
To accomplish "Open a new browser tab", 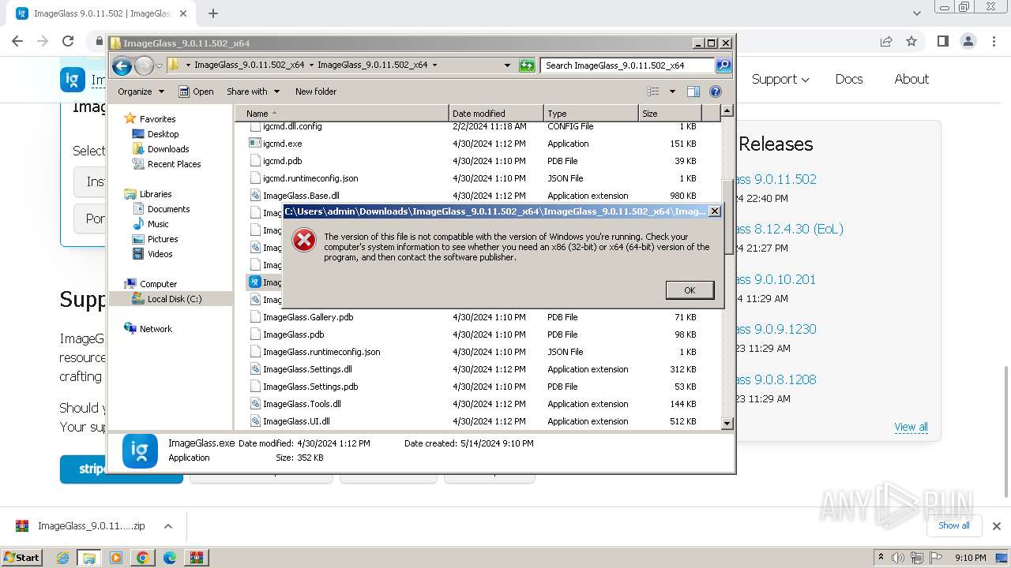I will [x=213, y=13].
